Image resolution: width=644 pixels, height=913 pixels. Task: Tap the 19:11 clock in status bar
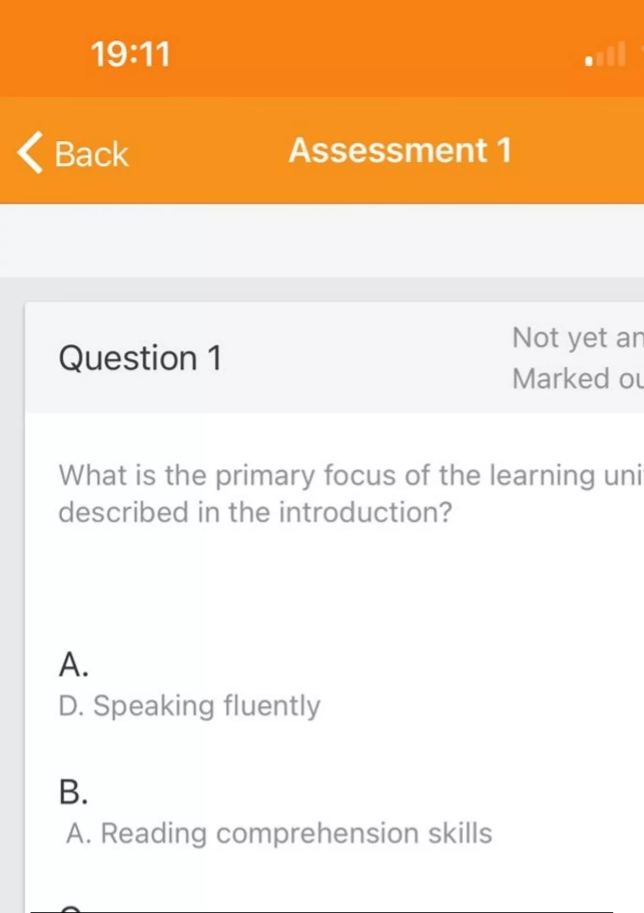pyautogui.click(x=130, y=54)
